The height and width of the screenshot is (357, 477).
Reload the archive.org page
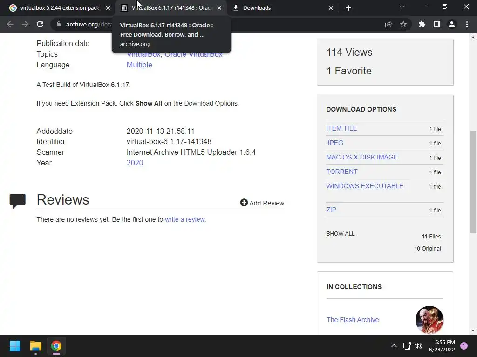[40, 24]
